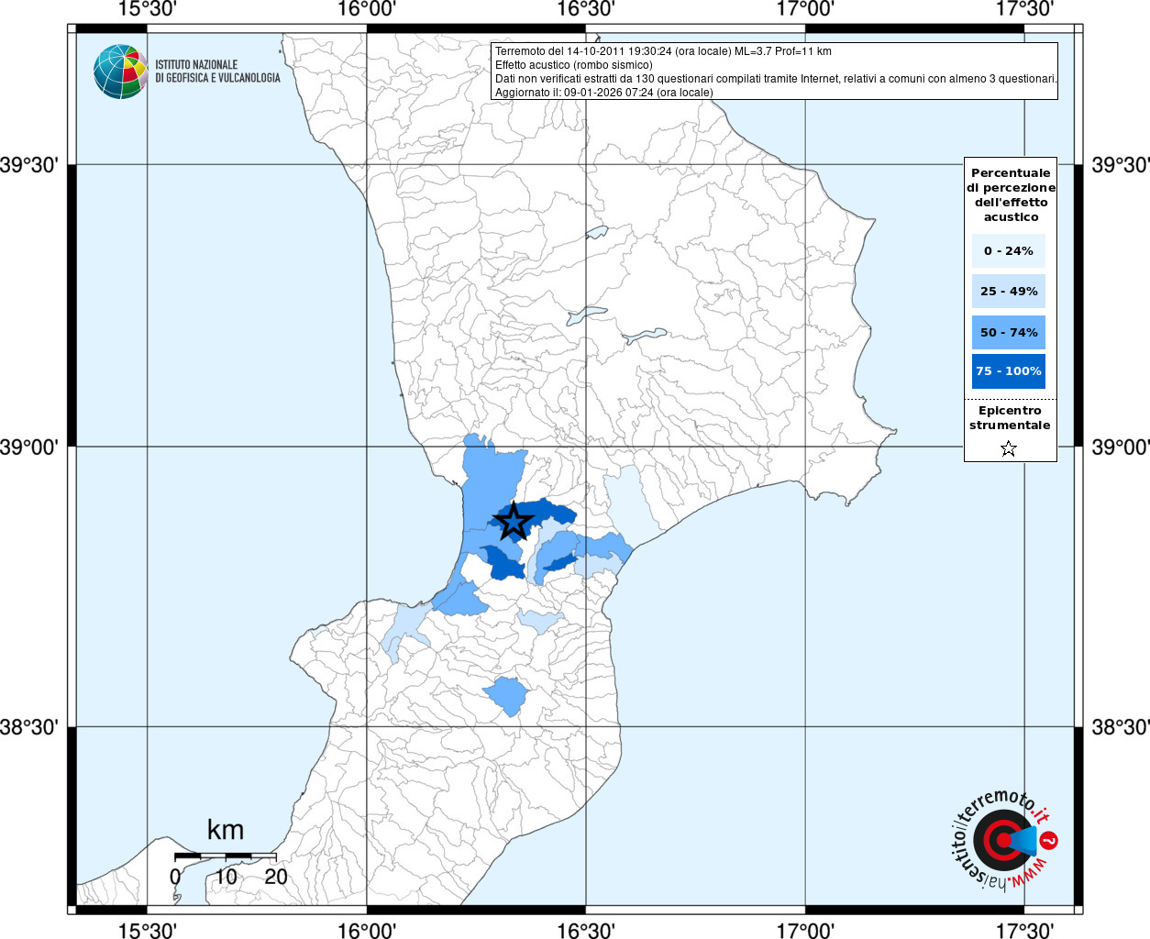Click the 'km' scale bar label
This screenshot has height=939, width=1150.
(x=226, y=830)
